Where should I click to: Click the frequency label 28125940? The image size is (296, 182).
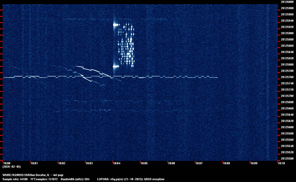pyautogui.click(x=287, y=21)
